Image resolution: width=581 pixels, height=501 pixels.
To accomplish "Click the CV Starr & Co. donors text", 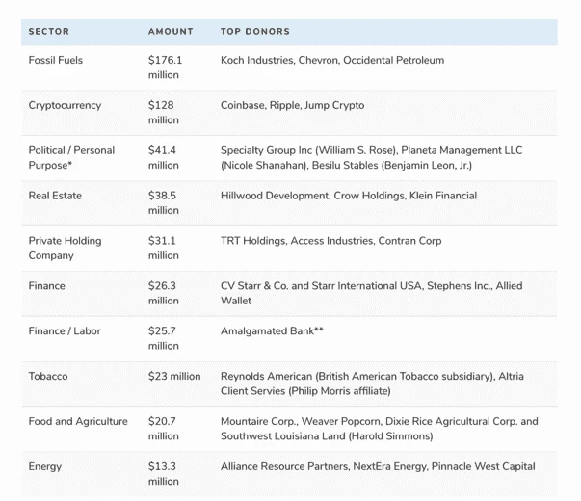I will pos(371,294).
